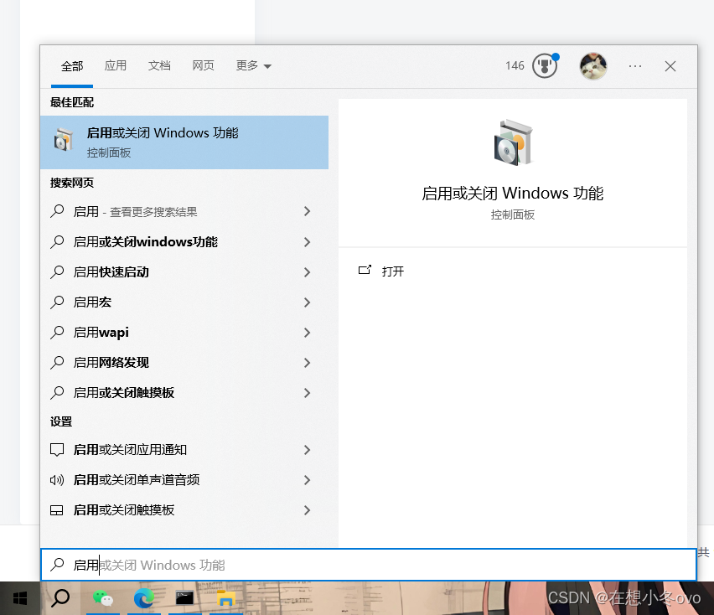Click the taskbar search magnifier icon
The image size is (714, 615).
tap(60, 598)
